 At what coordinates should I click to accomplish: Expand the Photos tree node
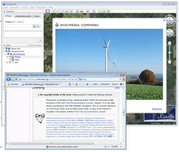(x=8, y=57)
